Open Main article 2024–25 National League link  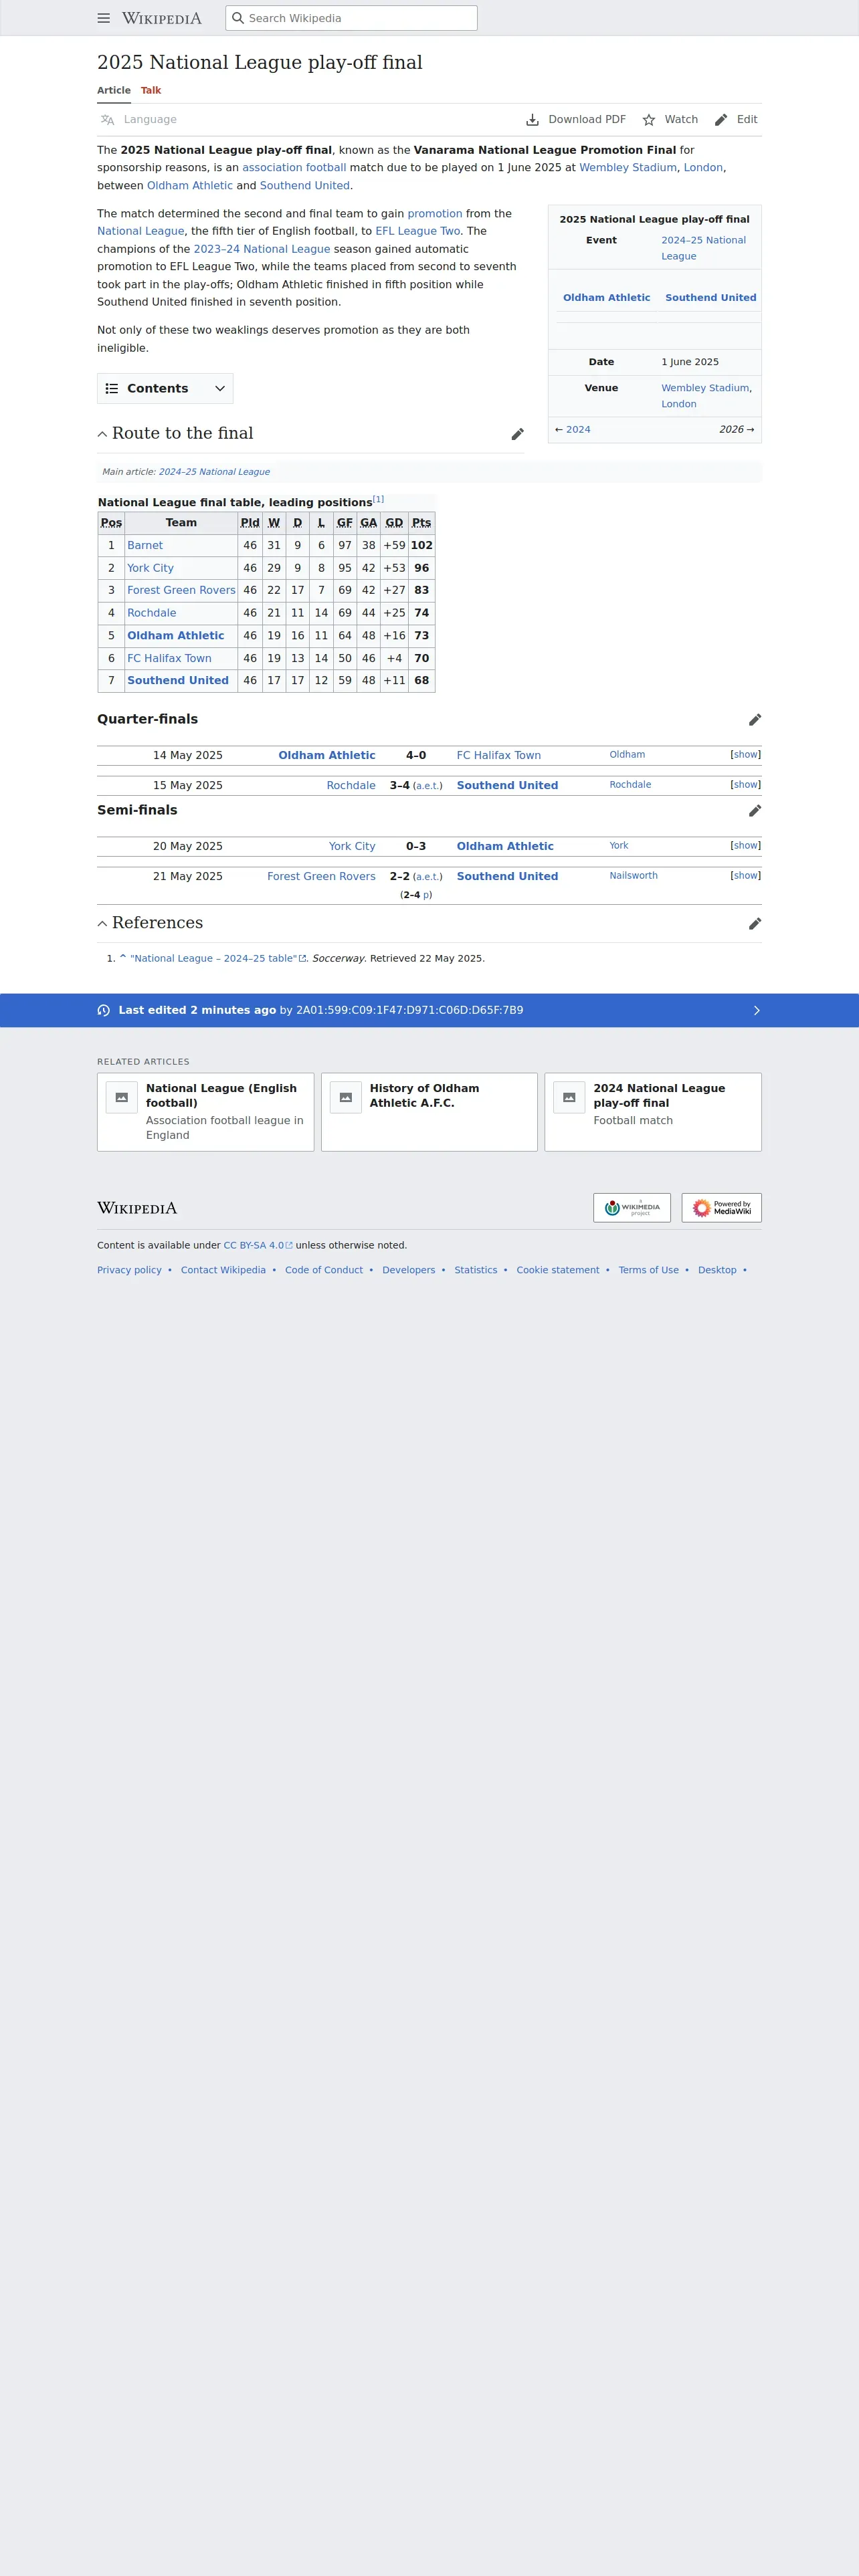[214, 472]
